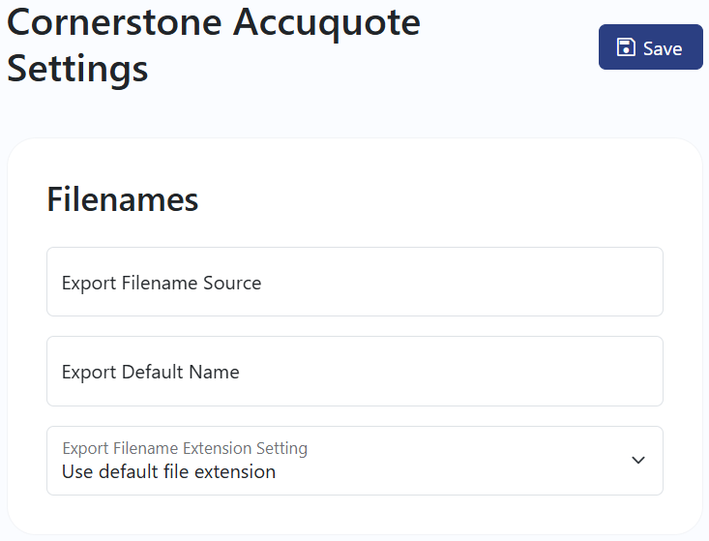Click the word 'Cornerstone' in the page title
The image size is (709, 541).
coord(114,22)
